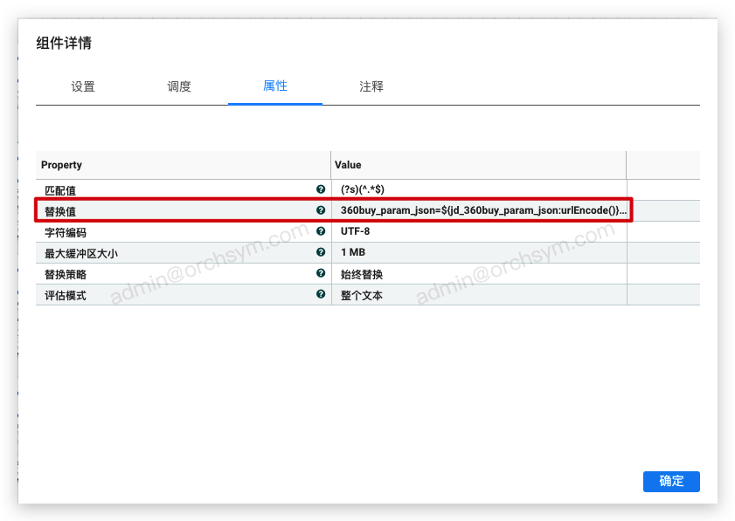Click help icon beside 最大缓冲区大小
Screen dimensions: 735x521
321,252
